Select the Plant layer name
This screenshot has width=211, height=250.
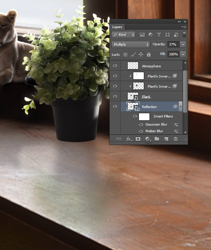(146, 97)
